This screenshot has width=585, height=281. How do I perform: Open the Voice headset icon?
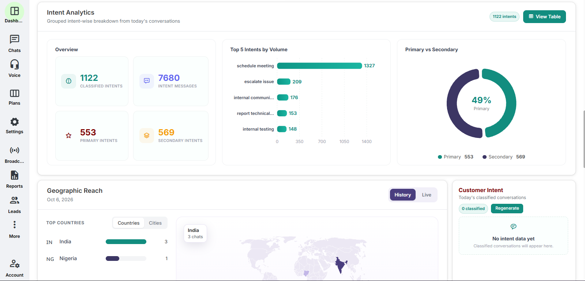15,64
